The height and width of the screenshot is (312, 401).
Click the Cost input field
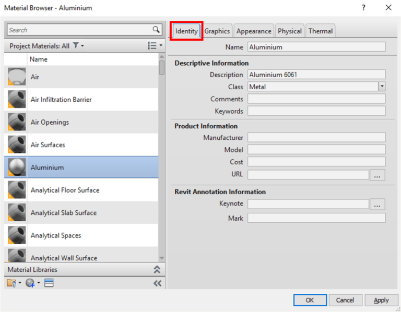[316, 162]
